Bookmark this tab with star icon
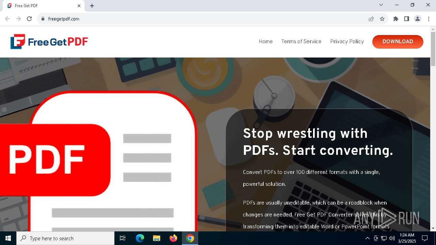 coord(382,19)
